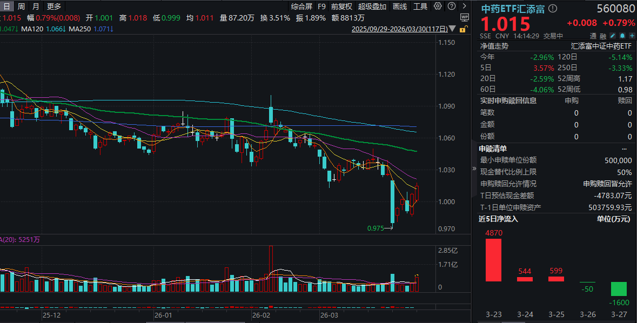
Task: Switch to the 月 monthly period tab
Action: 35,6
